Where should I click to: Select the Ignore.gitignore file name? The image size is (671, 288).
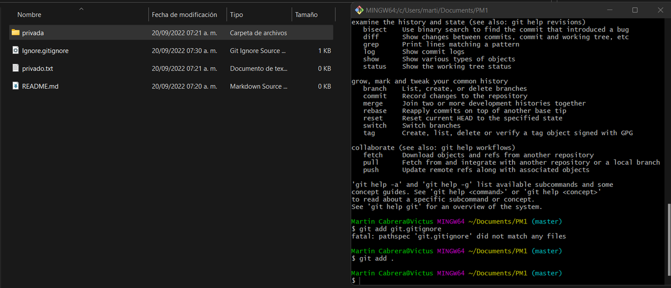45,51
